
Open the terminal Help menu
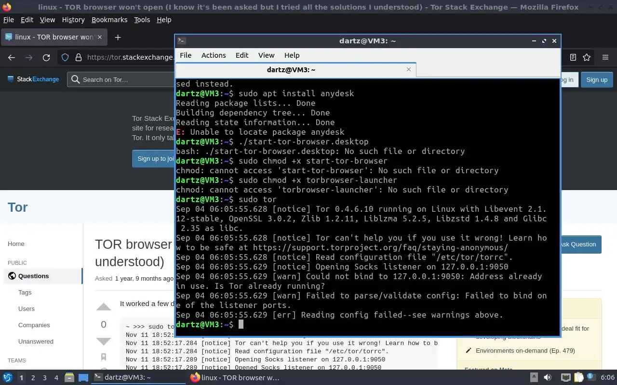pos(292,55)
